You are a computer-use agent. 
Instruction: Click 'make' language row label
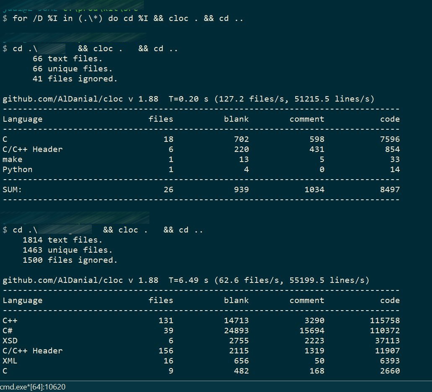[13, 159]
